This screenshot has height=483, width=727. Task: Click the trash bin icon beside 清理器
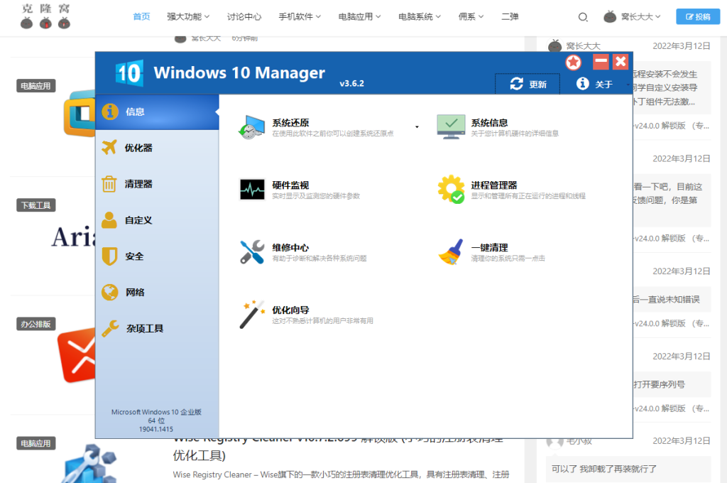click(109, 184)
